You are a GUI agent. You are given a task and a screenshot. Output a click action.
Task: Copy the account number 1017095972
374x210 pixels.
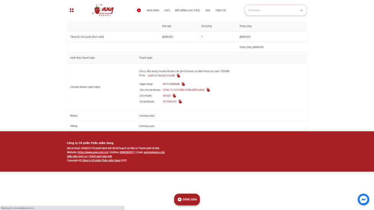pyautogui.click(x=180, y=101)
